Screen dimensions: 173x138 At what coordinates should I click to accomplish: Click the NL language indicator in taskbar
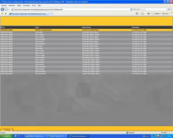coord(144,136)
